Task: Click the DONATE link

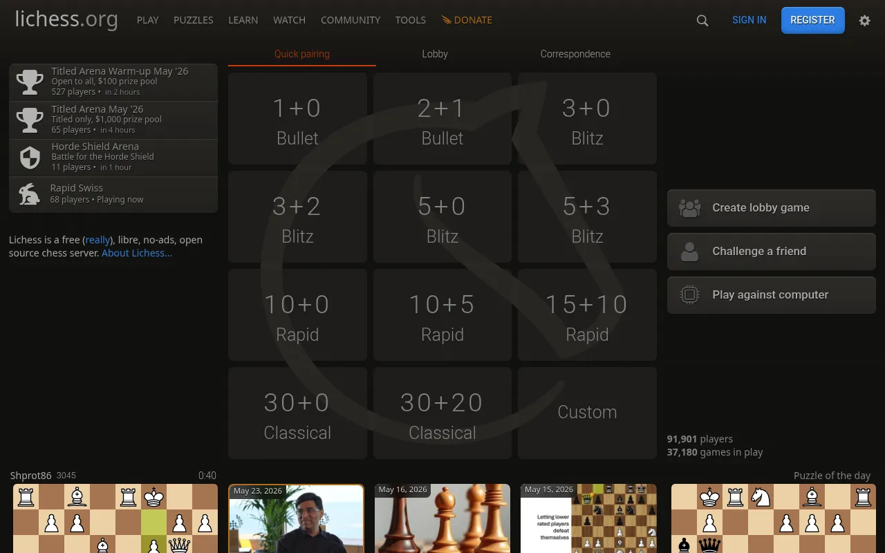Action: click(467, 20)
